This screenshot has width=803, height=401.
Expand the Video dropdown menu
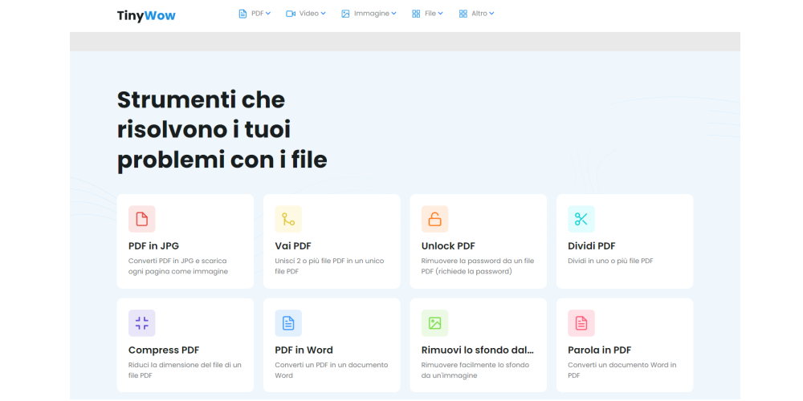point(305,14)
